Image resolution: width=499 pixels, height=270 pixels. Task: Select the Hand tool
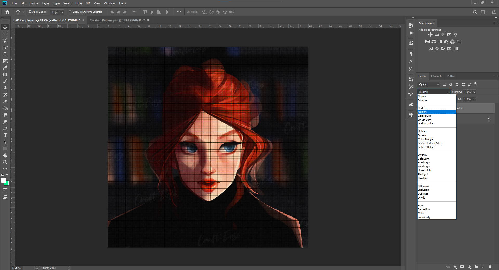[x=5, y=155]
